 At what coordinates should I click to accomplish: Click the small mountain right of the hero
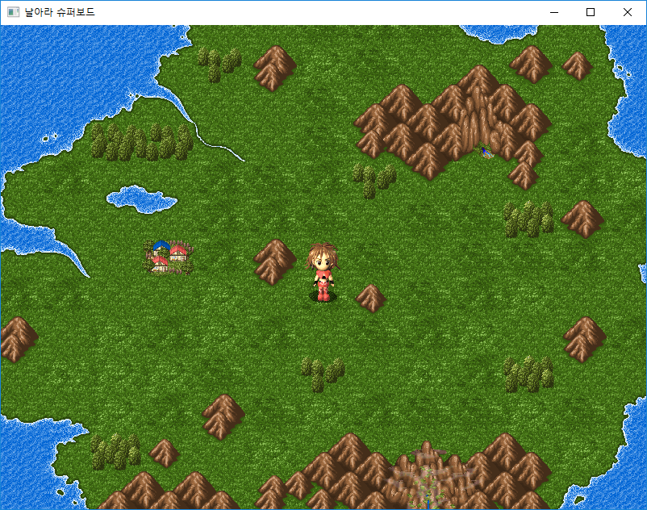click(x=370, y=298)
